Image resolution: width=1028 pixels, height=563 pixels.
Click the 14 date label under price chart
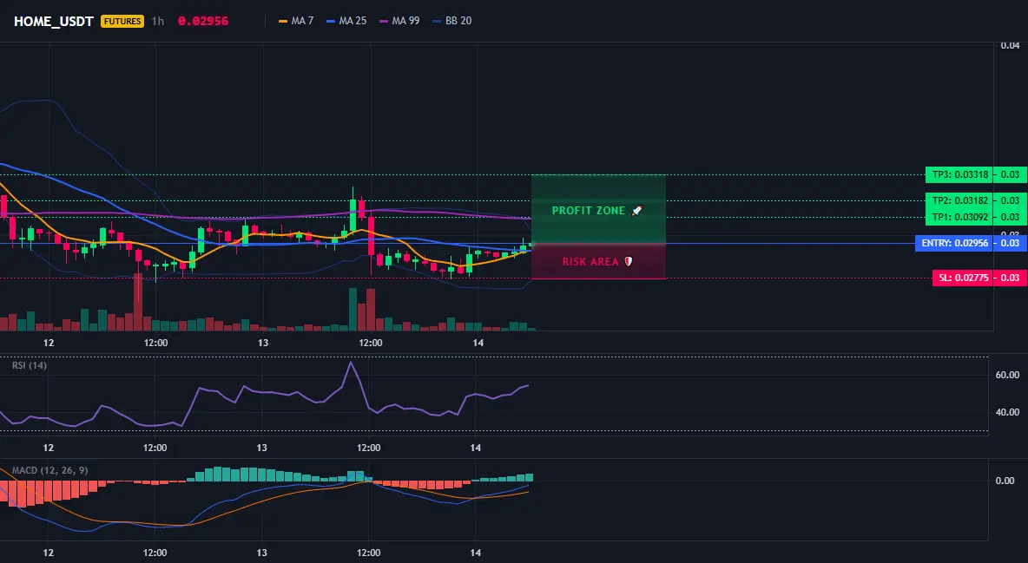pyautogui.click(x=478, y=343)
